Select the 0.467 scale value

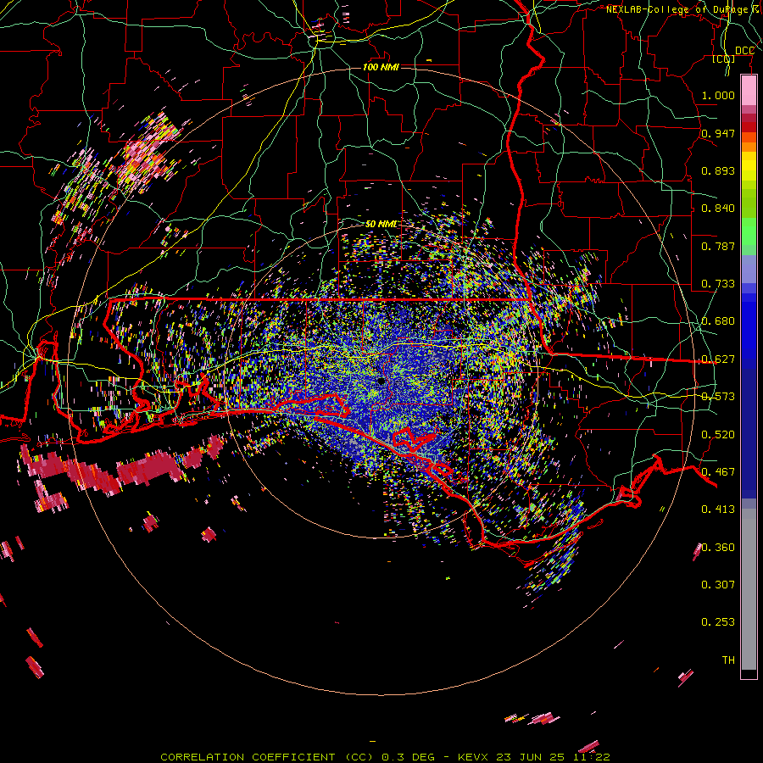[x=718, y=472]
